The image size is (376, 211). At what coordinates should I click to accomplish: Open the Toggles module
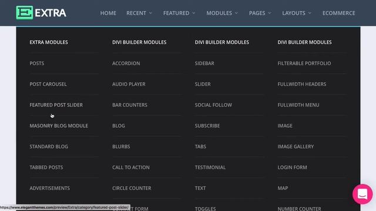(205, 209)
